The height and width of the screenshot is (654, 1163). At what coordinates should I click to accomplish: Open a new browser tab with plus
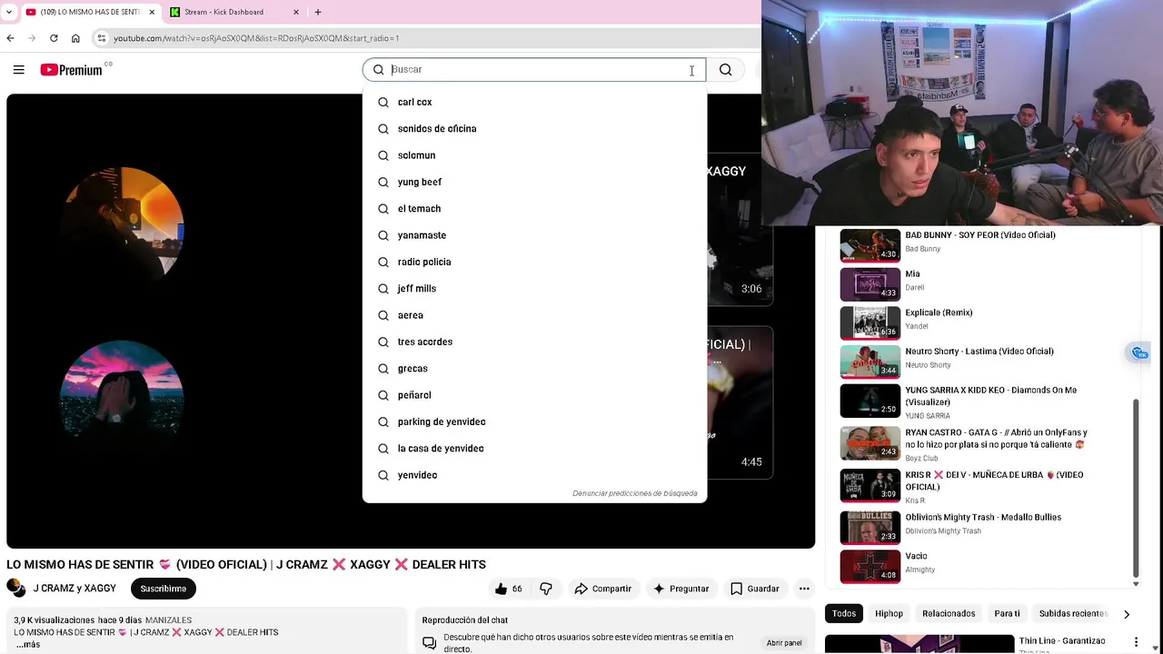318,12
